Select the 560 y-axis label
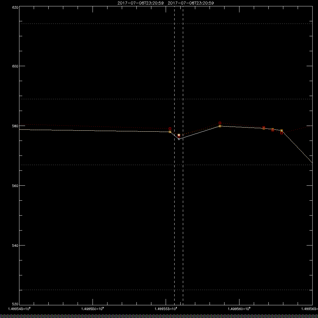The height and width of the screenshot is (318, 318). 15,186
